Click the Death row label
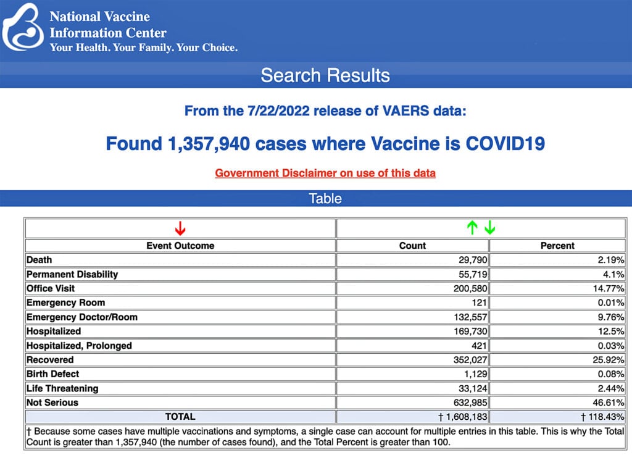The width and height of the screenshot is (632, 455). 39,260
